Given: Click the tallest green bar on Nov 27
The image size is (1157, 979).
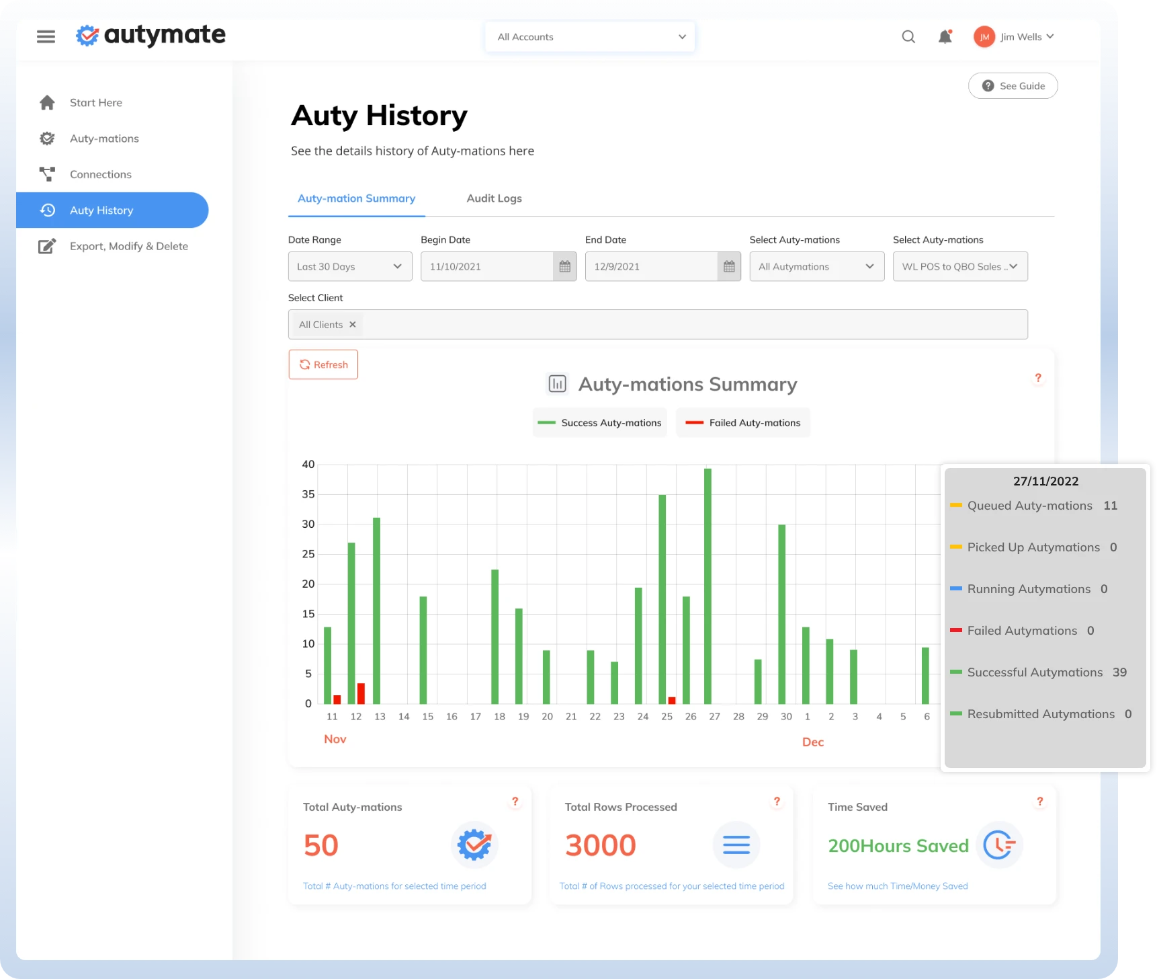Looking at the screenshot, I should pyautogui.click(x=708, y=586).
